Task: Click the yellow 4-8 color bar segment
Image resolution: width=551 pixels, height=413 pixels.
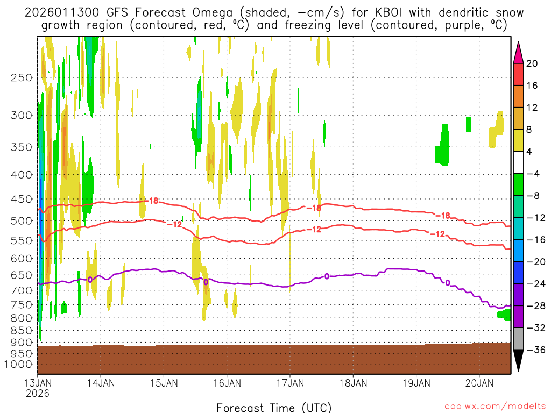Action: pyautogui.click(x=518, y=140)
